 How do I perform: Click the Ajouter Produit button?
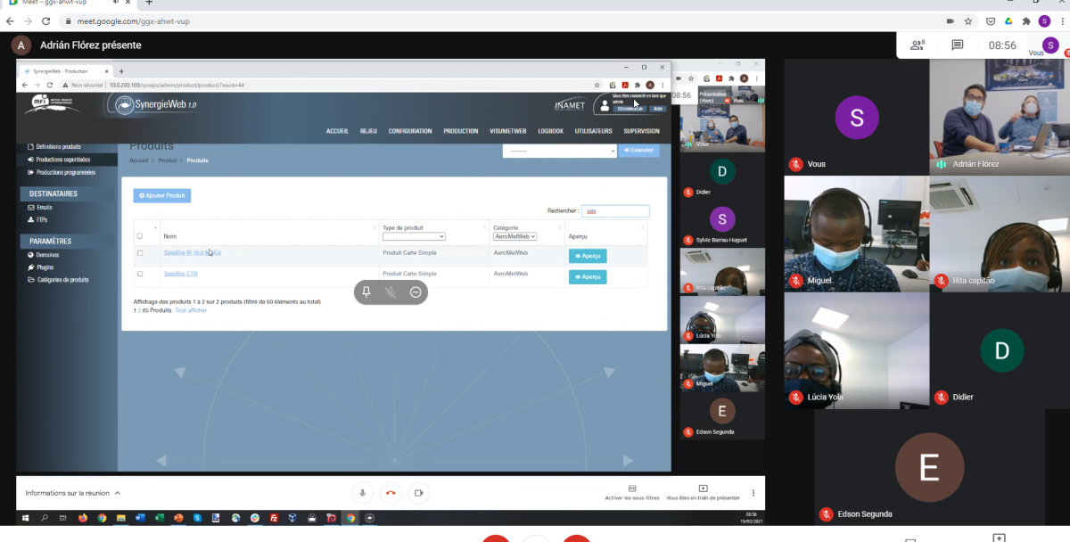(x=162, y=195)
